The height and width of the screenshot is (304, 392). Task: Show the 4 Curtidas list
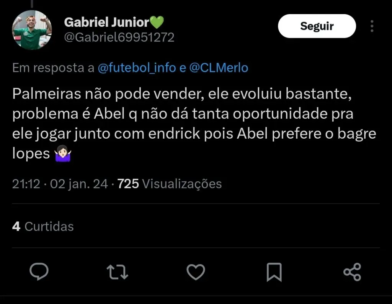click(x=43, y=226)
